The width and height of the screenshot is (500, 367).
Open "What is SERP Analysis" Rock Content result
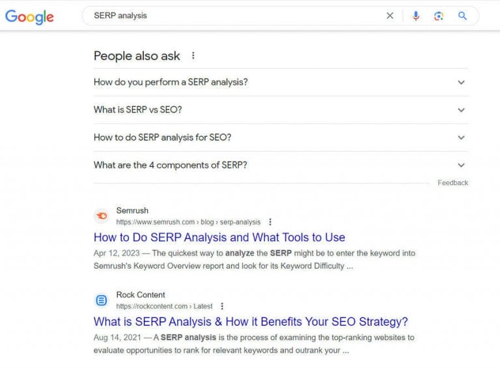[x=251, y=321]
